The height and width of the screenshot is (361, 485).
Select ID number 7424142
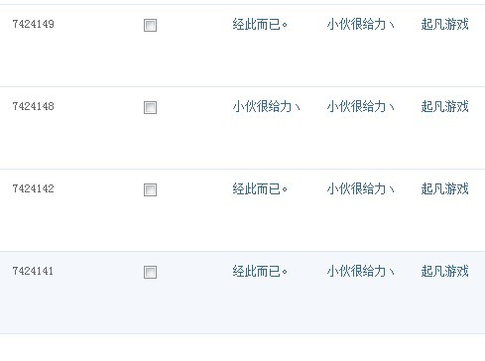coord(33,188)
